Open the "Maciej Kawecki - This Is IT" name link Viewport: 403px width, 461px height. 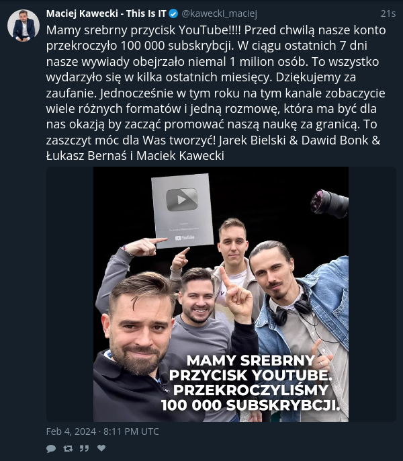[106, 13]
